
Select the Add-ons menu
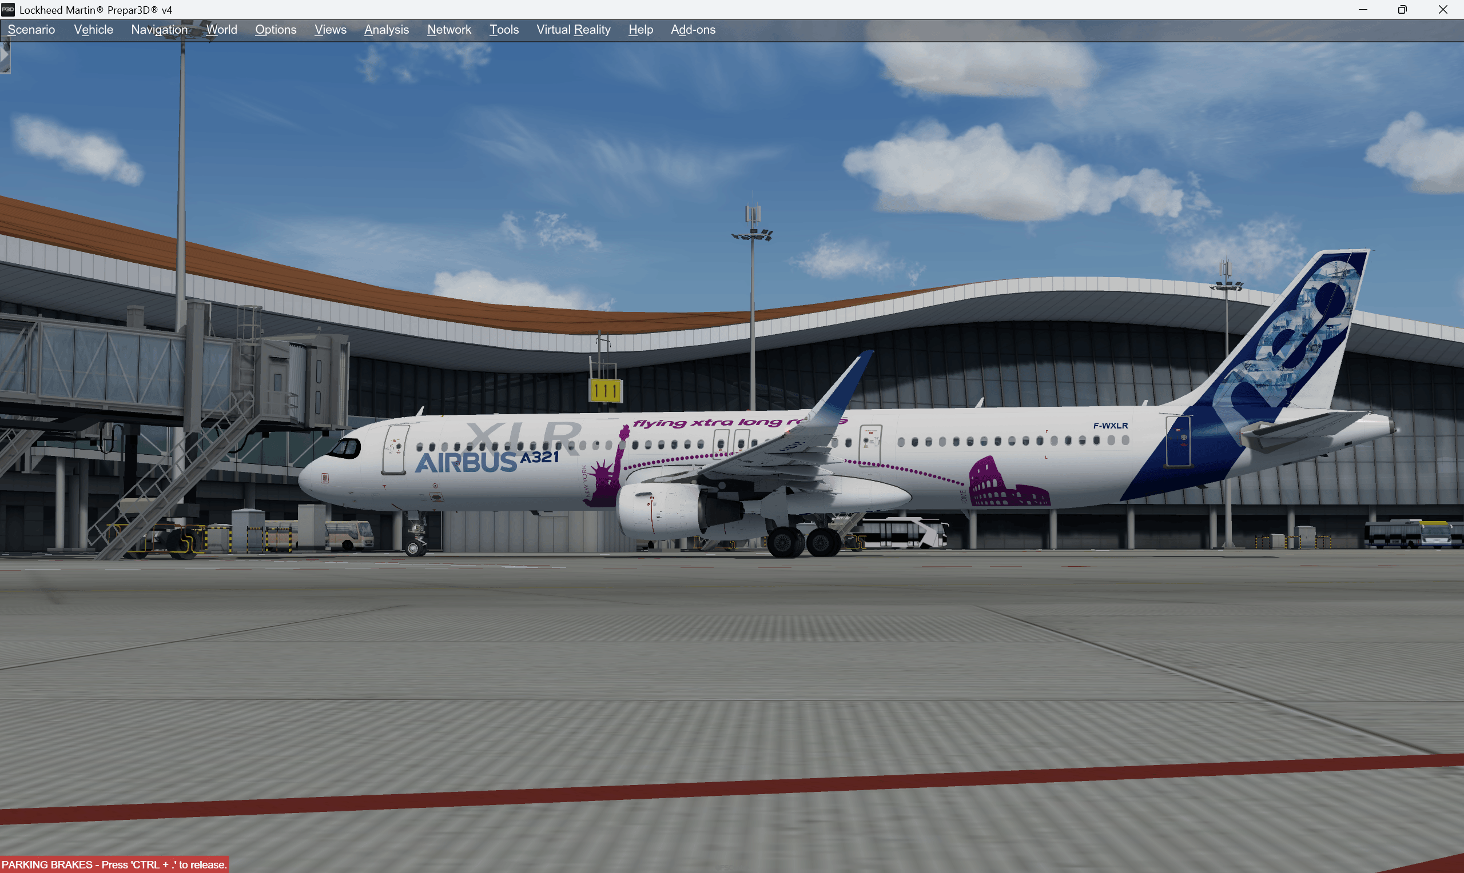coord(693,29)
